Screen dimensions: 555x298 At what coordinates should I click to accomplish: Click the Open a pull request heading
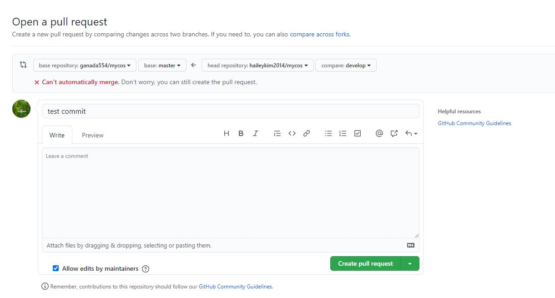[x=60, y=21]
